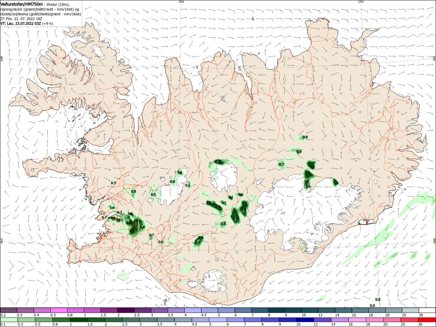Viewport: 436px width, 327px height.
Task: Click the darkest green swatch between 1 and 1.5
Action: (x=79, y=320)
